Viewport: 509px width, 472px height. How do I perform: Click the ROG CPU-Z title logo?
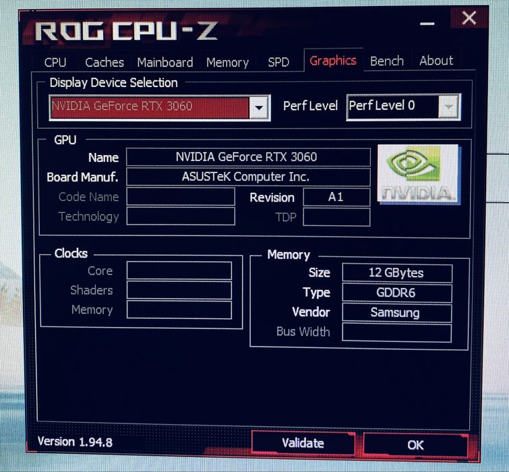126,31
